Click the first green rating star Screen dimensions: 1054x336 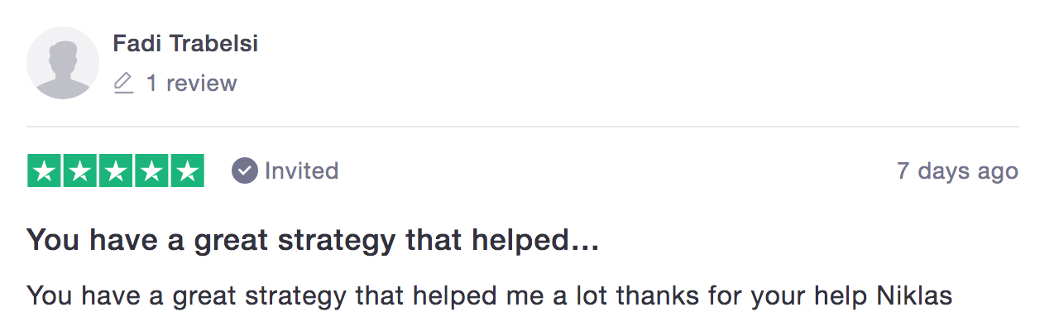44,171
